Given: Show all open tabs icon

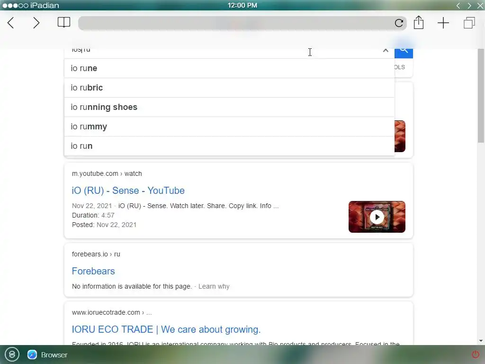Looking at the screenshot, I should (469, 23).
